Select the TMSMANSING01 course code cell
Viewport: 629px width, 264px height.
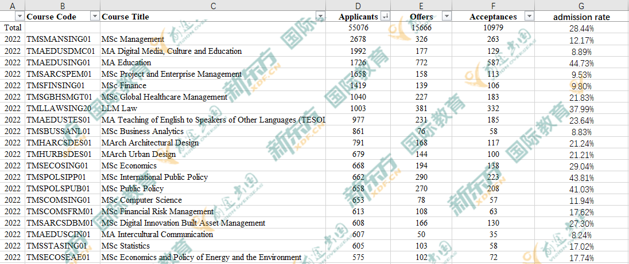[x=63, y=39]
